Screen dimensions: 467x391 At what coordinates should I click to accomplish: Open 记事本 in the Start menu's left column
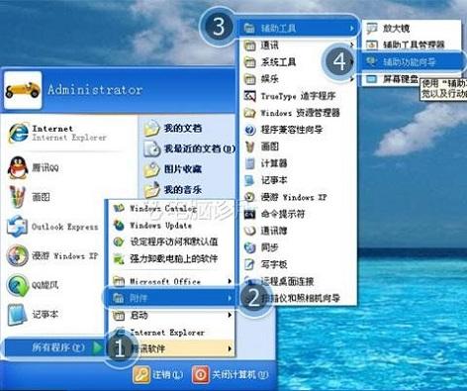click(33, 314)
